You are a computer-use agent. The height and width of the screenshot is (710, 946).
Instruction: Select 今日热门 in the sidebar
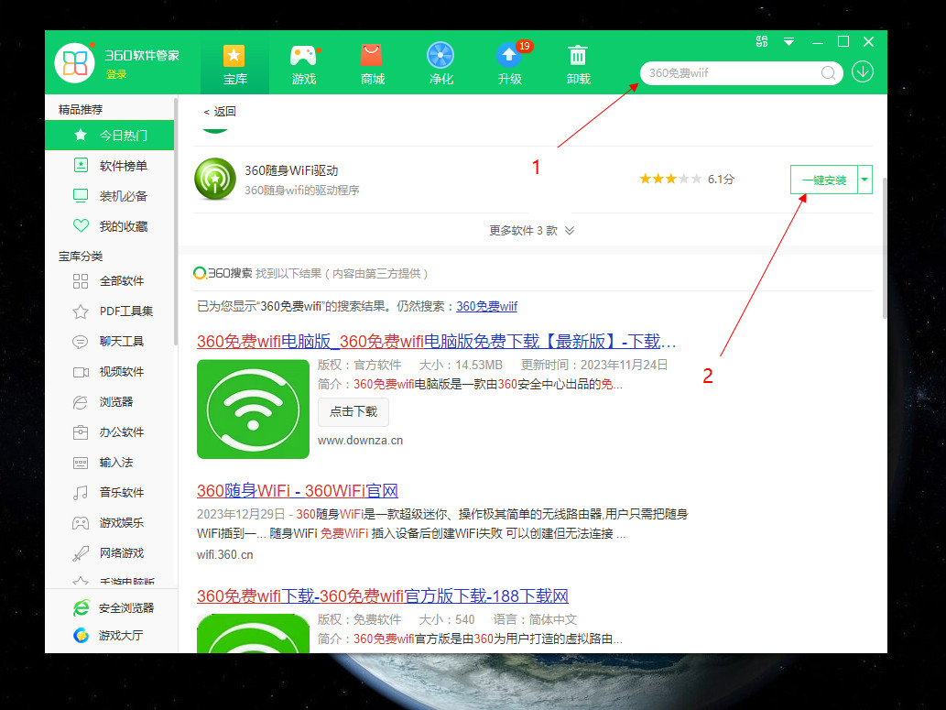[x=109, y=136]
